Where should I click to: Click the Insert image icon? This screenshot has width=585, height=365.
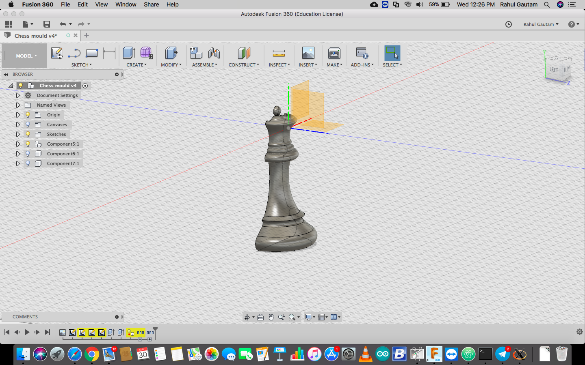tap(308, 53)
